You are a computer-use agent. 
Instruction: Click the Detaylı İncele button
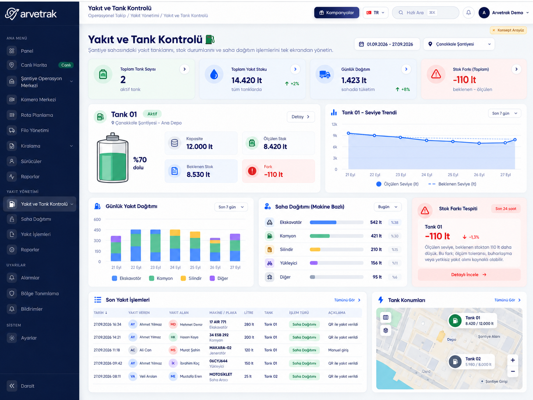coord(469,274)
